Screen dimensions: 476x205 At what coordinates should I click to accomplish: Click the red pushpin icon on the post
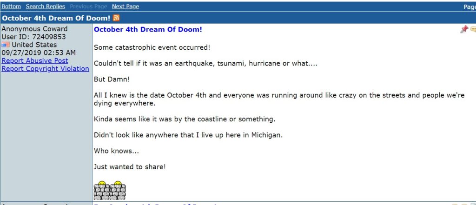tap(464, 29)
